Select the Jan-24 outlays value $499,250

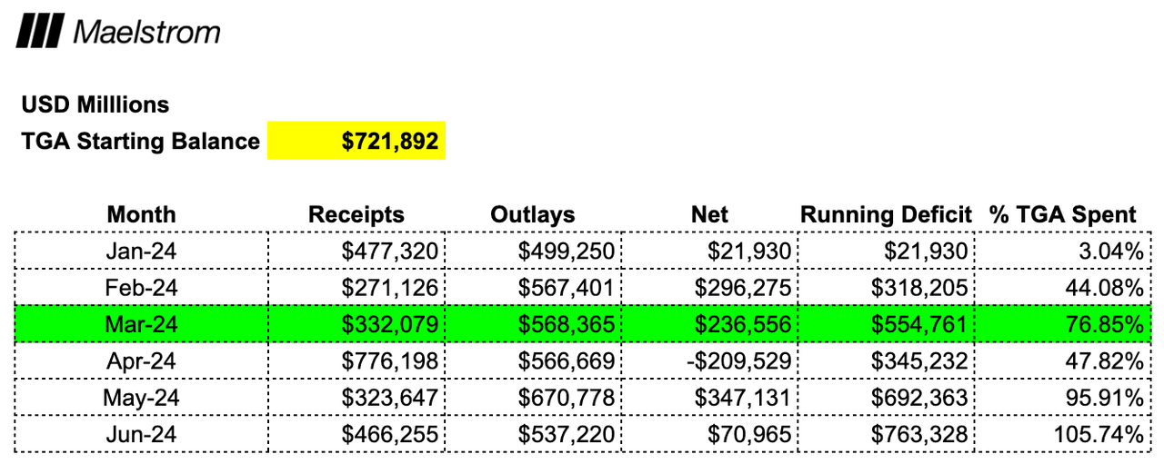coord(533,251)
